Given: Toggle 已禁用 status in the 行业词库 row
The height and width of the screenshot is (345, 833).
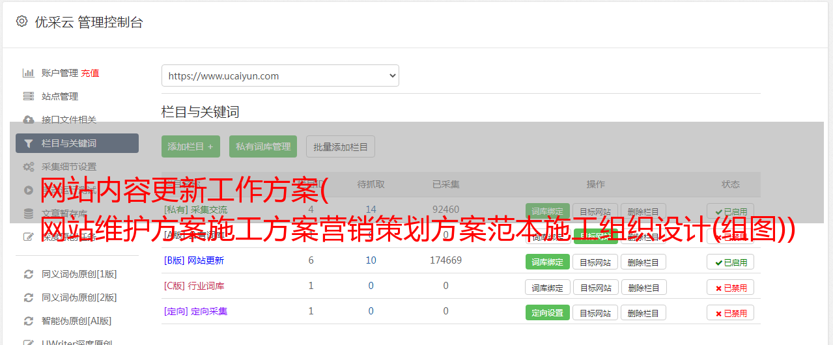Looking at the screenshot, I should [x=730, y=288].
